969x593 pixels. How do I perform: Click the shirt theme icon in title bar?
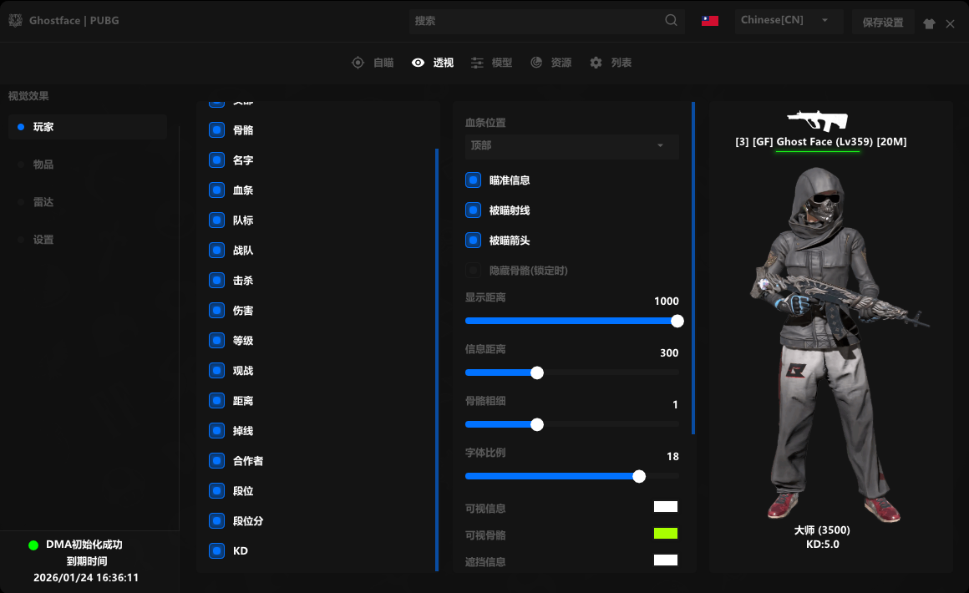(x=929, y=24)
